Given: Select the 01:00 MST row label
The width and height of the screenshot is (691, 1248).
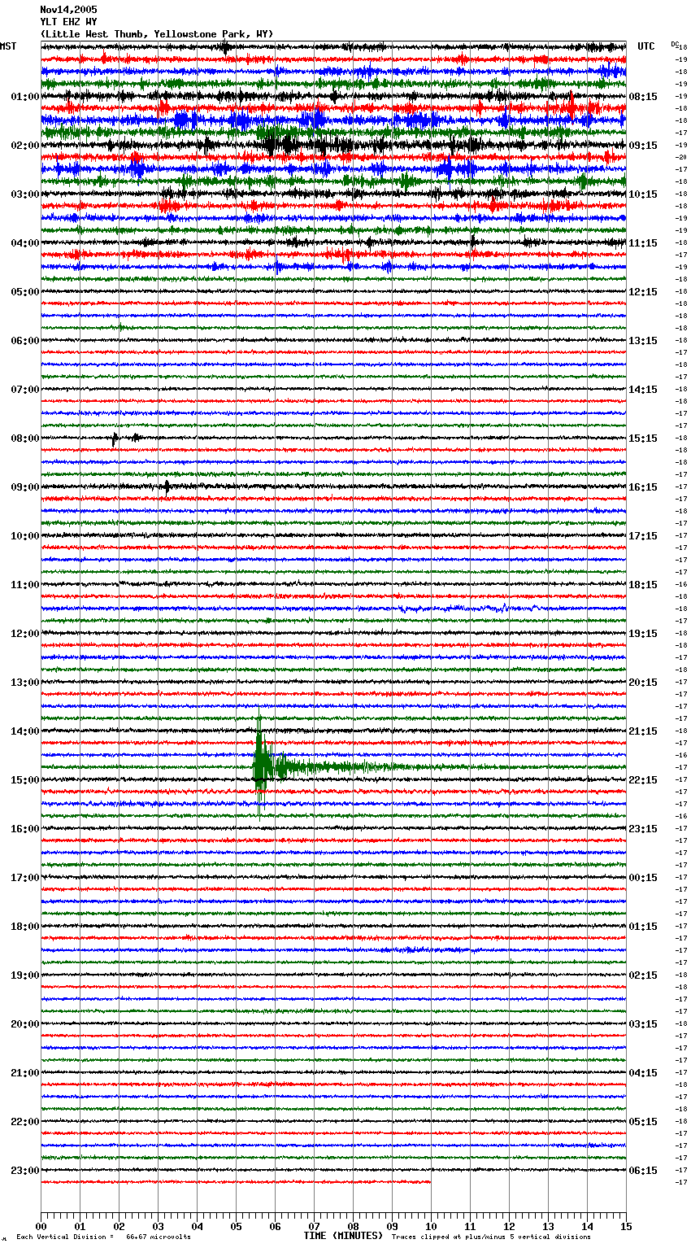Looking at the screenshot, I should point(25,97).
